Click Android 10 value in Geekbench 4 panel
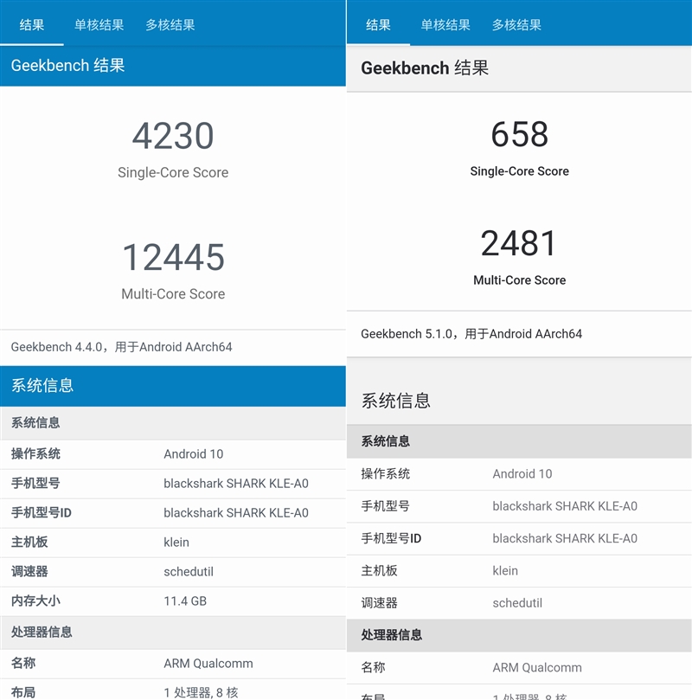This screenshot has height=700, width=692. coord(193,454)
